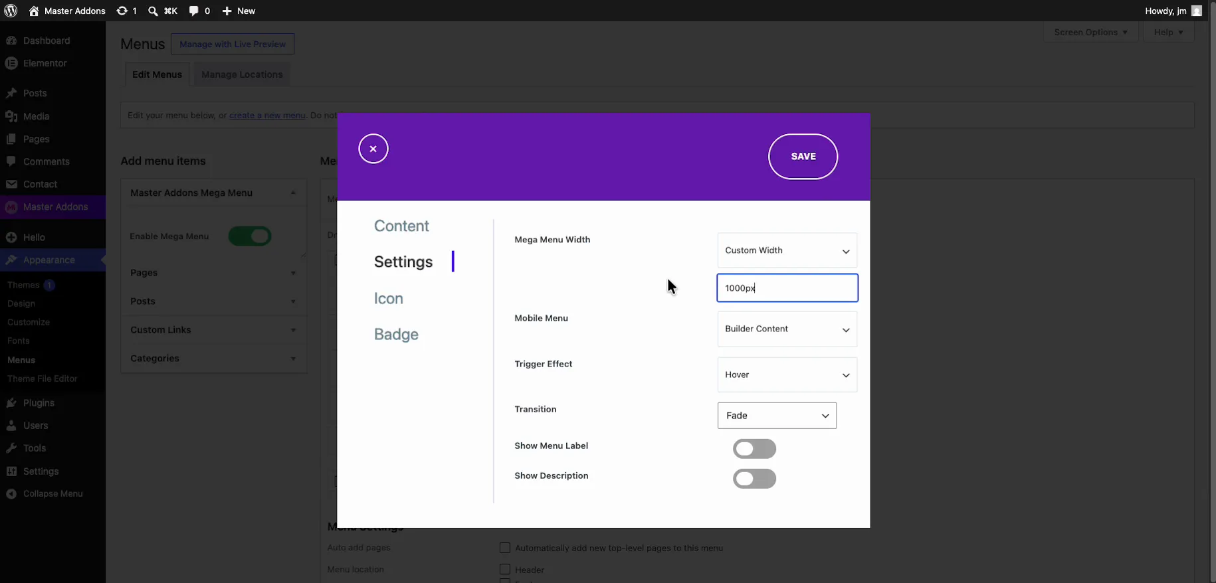
Task: Click the Appearance brush icon
Action: tap(11, 260)
